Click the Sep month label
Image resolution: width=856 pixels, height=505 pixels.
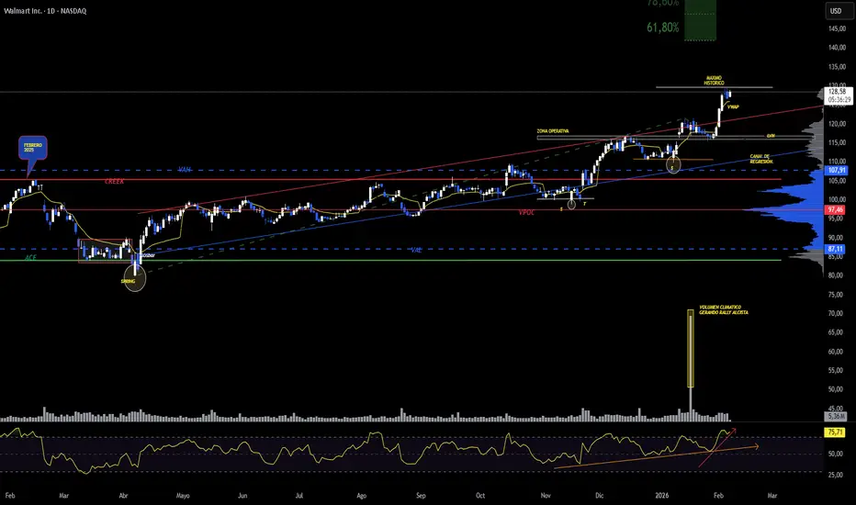tap(421, 496)
